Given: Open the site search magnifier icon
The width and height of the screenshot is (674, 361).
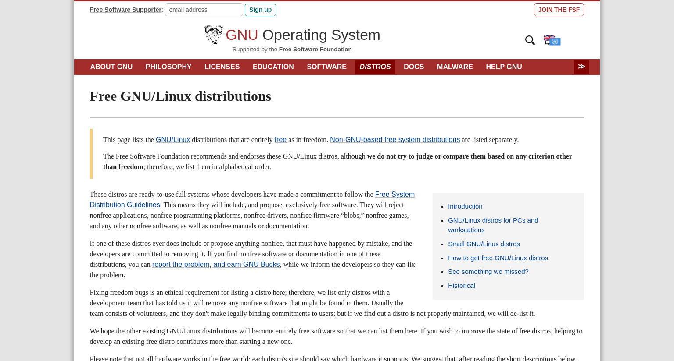Looking at the screenshot, I should [530, 40].
